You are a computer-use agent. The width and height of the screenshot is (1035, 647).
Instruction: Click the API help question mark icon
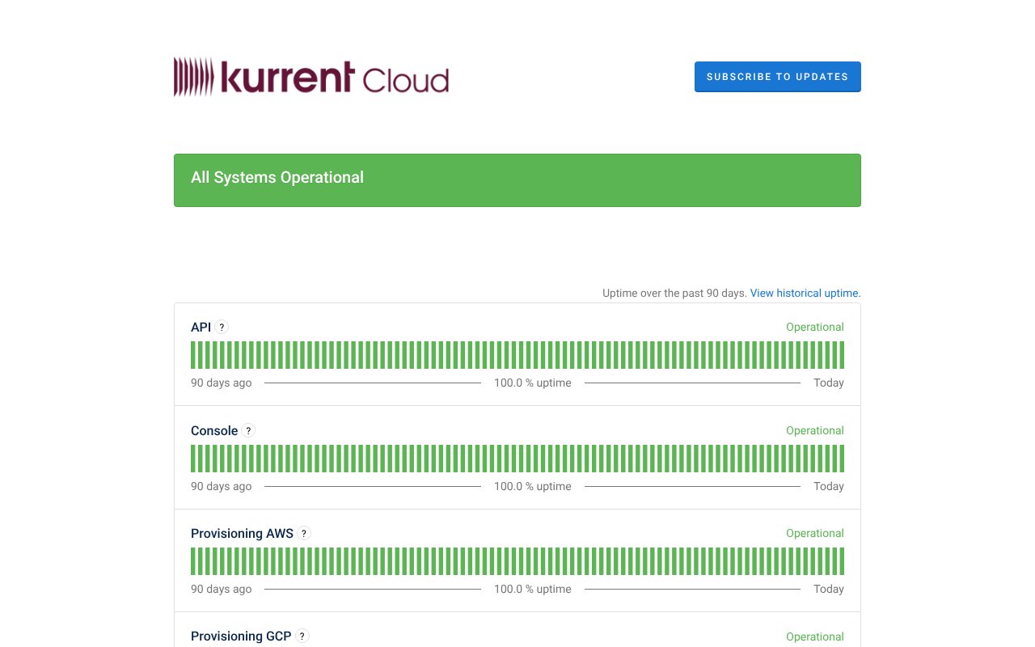pyautogui.click(x=222, y=327)
